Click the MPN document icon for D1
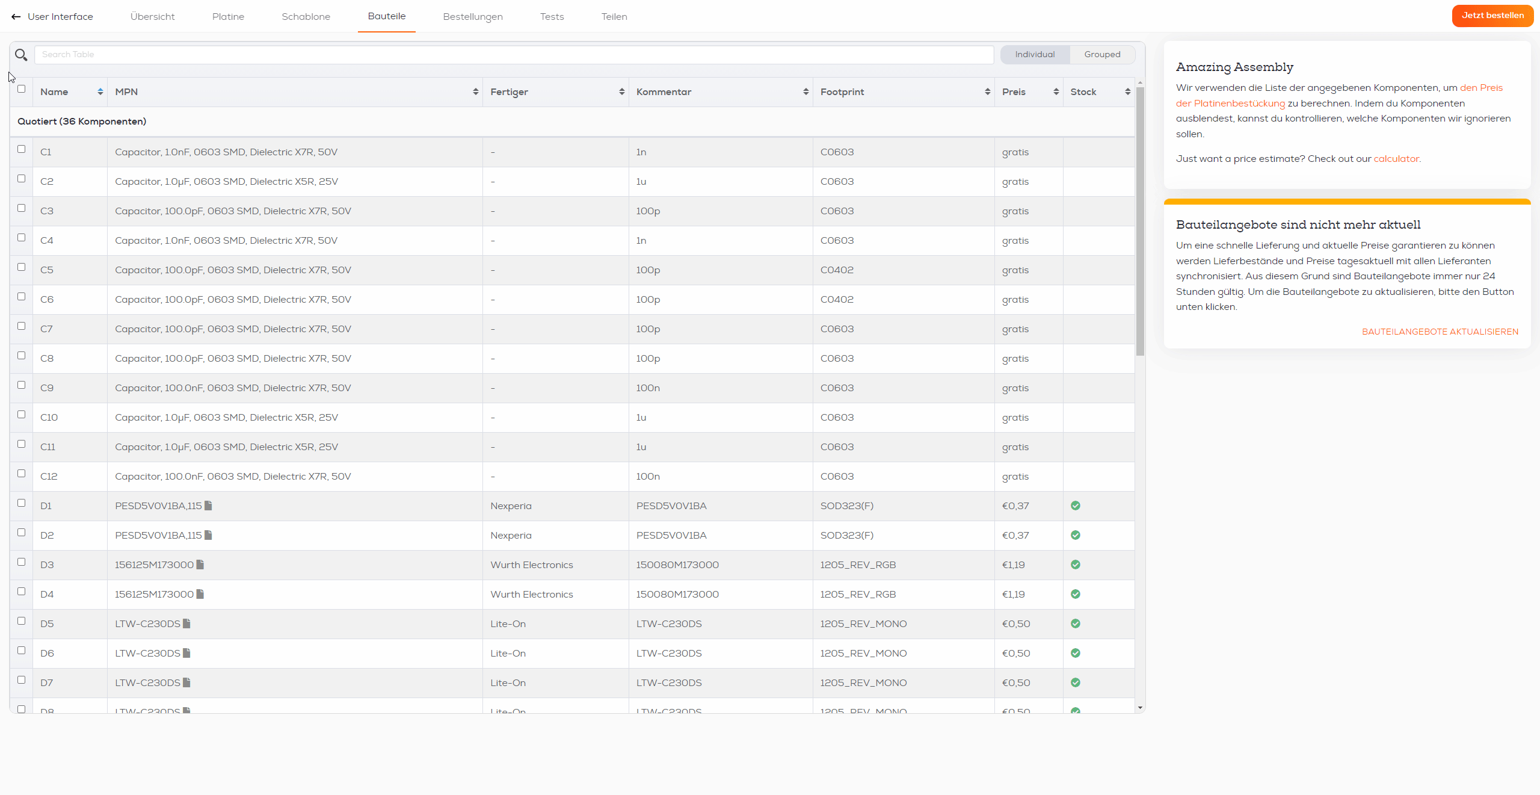This screenshot has height=795, width=1540. point(208,505)
